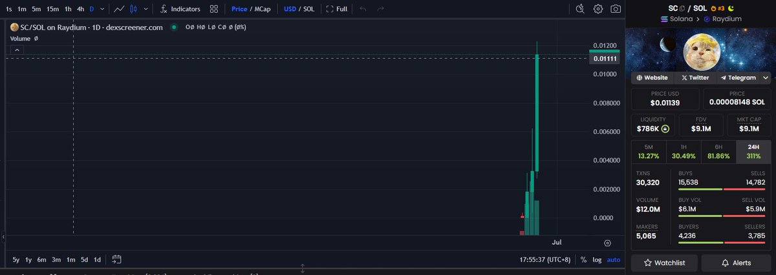Set chart range to 1d
The width and height of the screenshot is (776, 275).
(97, 260)
